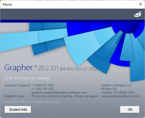This screenshot has width=145, height=118.
Task: Click the Support Code label
Action: pos(14,96)
